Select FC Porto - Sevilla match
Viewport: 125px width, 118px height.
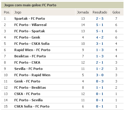click(x=29, y=100)
